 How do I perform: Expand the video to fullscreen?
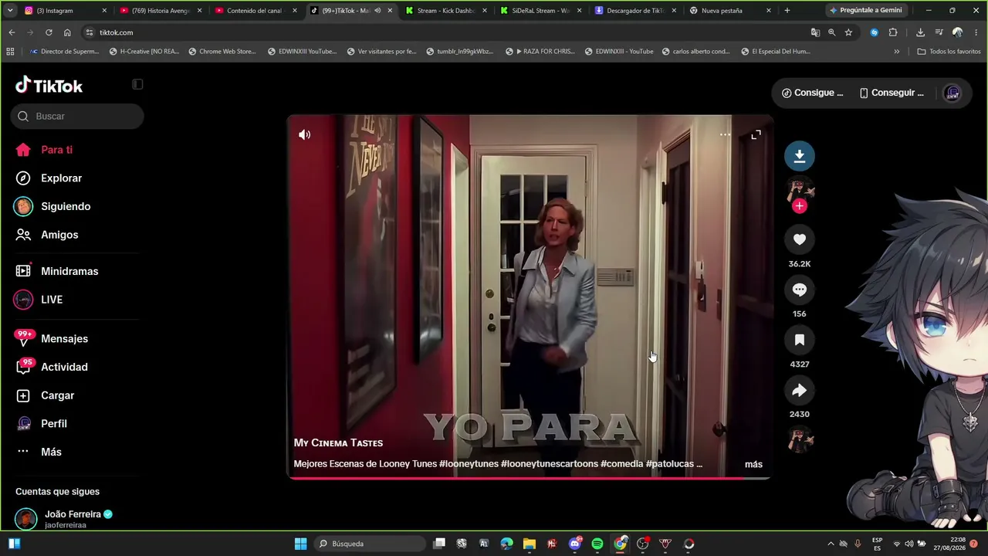click(756, 134)
